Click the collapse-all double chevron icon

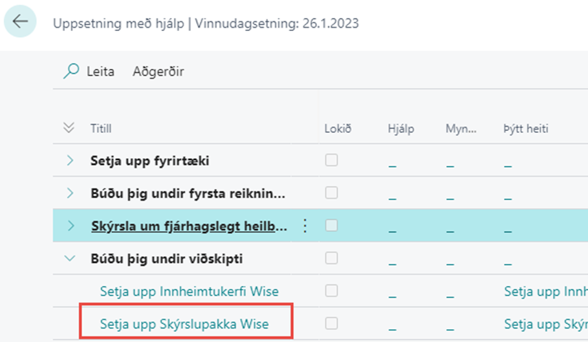click(69, 128)
